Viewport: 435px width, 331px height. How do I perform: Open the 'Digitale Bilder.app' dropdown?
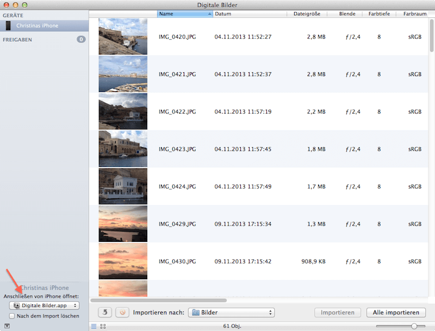point(45,306)
